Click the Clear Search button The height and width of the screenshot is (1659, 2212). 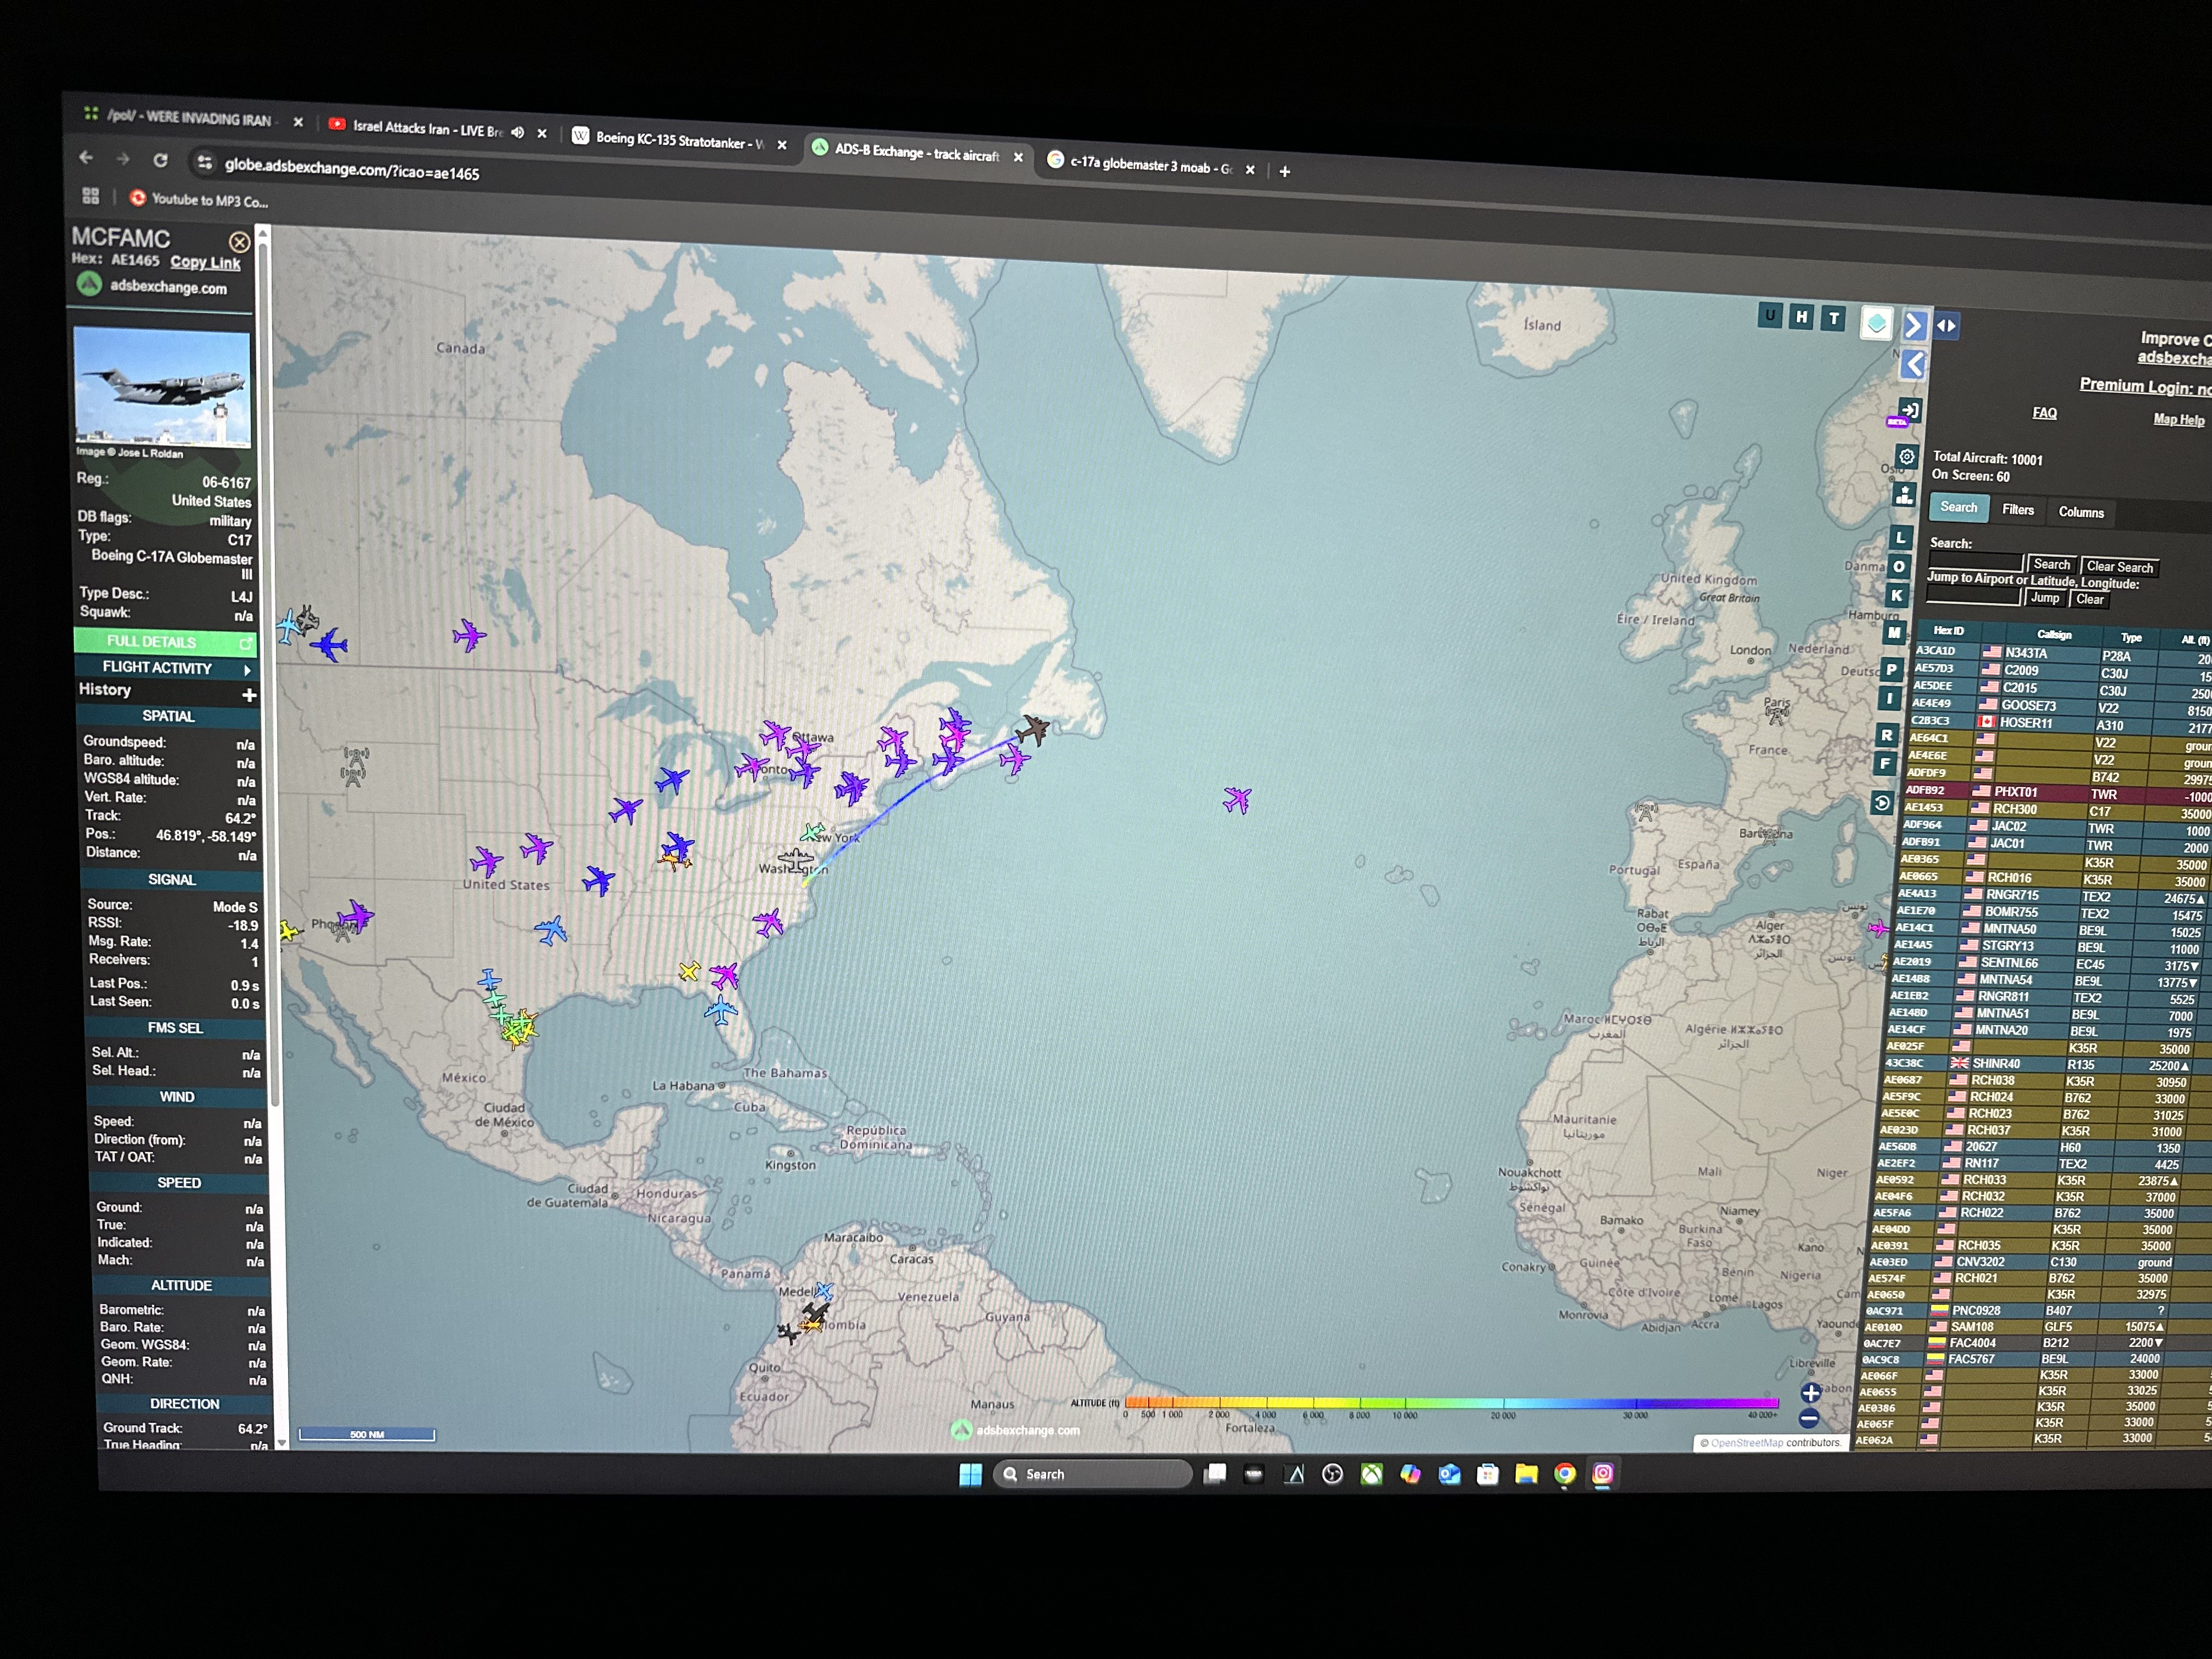click(x=2119, y=567)
